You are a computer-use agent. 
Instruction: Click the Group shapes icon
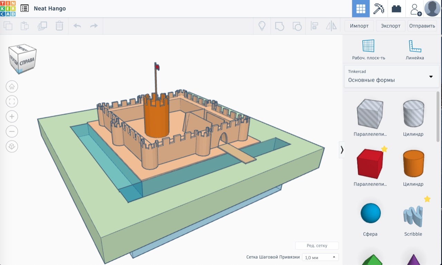pos(279,26)
